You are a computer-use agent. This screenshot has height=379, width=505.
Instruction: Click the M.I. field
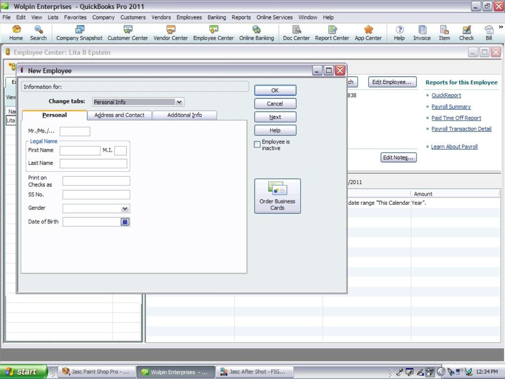(121, 151)
